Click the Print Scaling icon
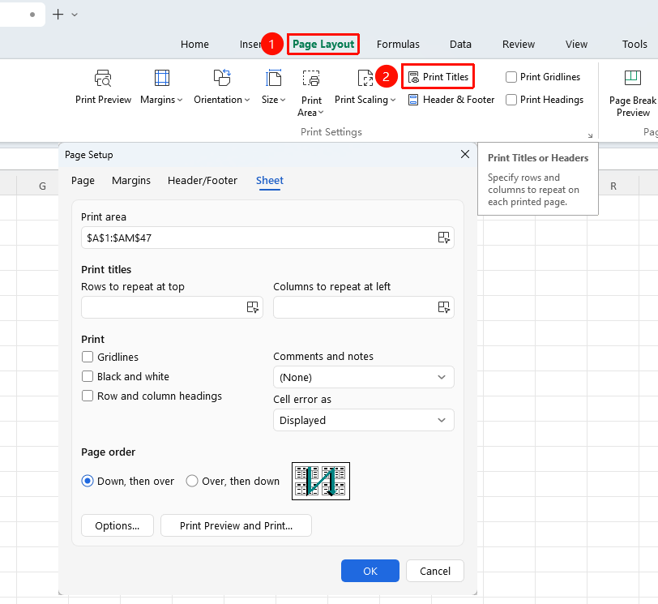 pos(365,78)
